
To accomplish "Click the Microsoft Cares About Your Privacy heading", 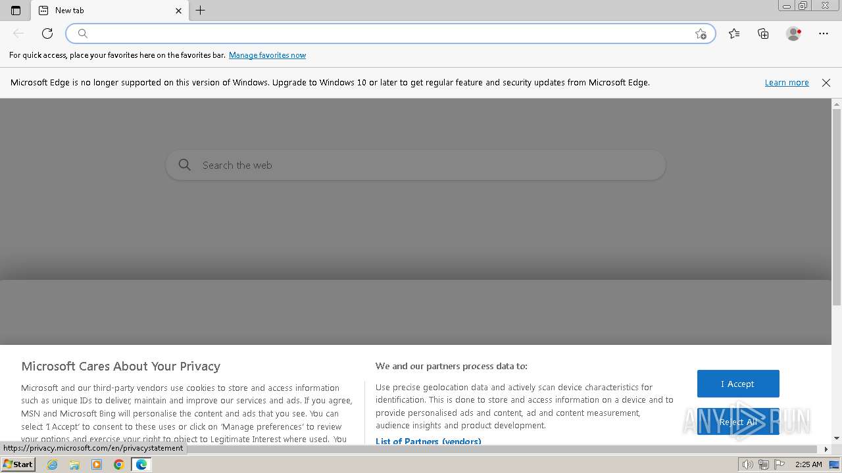I will pyautogui.click(x=121, y=367).
